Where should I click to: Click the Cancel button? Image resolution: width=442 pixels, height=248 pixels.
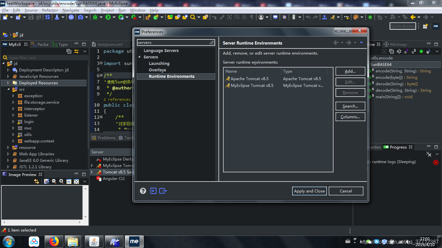pos(346,191)
